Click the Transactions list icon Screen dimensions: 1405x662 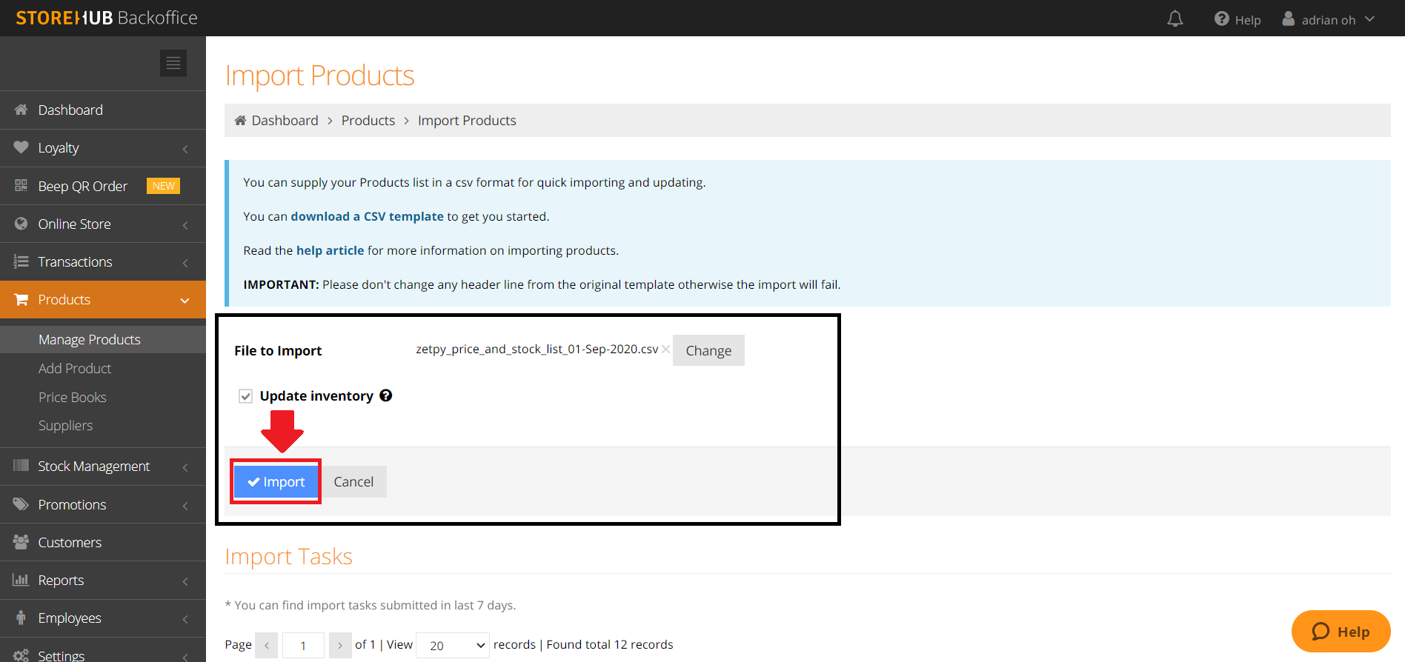tap(21, 261)
